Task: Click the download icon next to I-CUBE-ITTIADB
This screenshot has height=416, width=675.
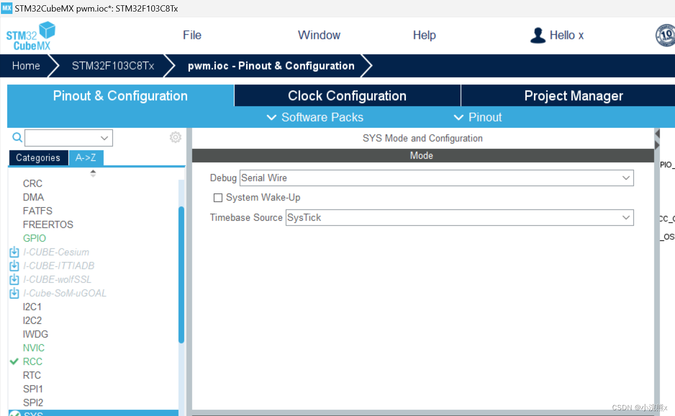Action: tap(14, 266)
